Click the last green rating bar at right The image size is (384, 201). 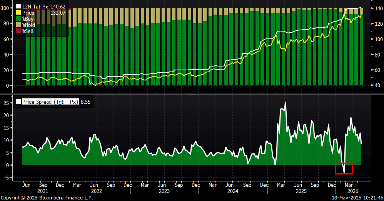click(x=361, y=50)
